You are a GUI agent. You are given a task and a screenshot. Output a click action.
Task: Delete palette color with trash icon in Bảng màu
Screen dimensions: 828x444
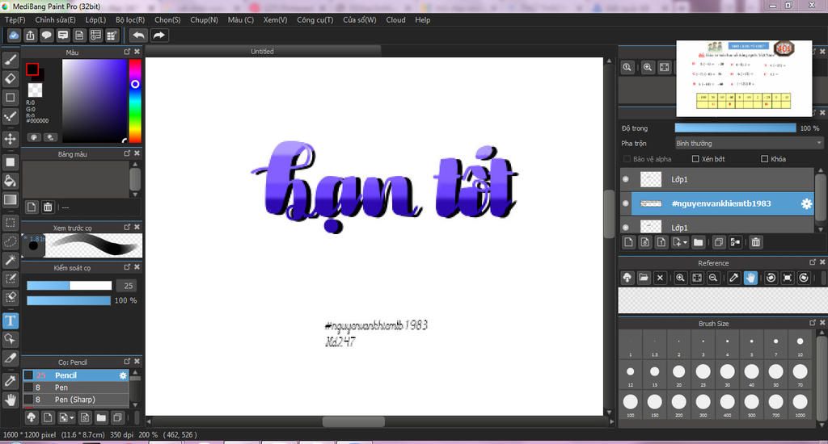pyautogui.click(x=48, y=207)
